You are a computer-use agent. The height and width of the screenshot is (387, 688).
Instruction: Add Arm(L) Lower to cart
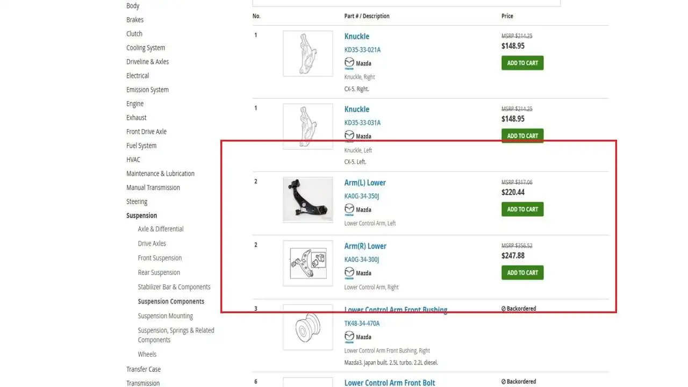click(522, 209)
